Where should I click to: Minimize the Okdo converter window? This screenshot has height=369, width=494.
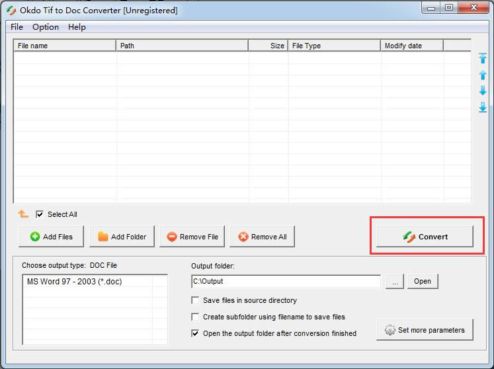click(x=431, y=7)
